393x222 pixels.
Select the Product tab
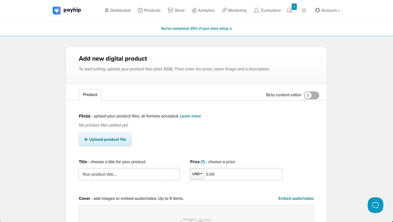click(90, 95)
